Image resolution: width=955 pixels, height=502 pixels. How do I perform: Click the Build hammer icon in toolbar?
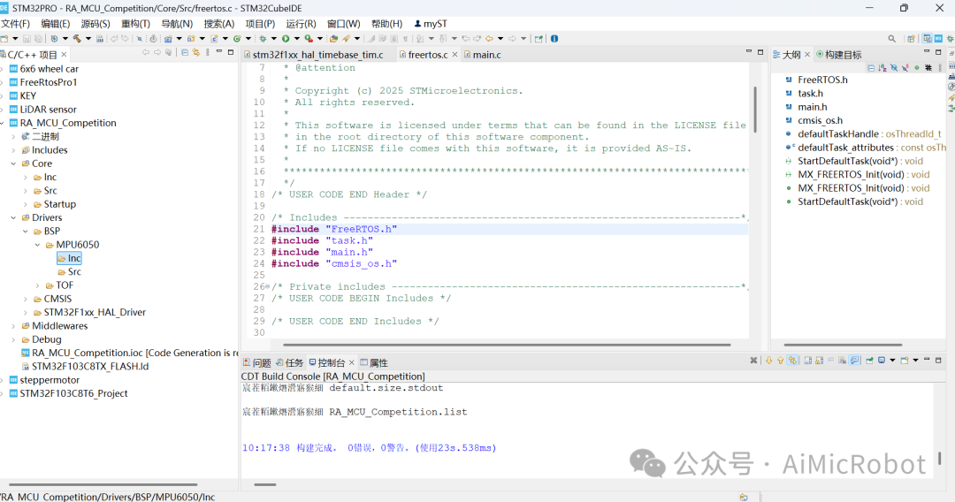pyautogui.click(x=77, y=38)
